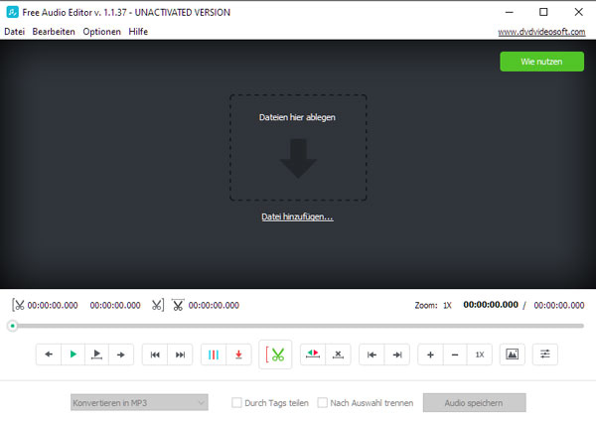Open the Datei menu
Viewport: 596px width, 424px height.
point(14,32)
